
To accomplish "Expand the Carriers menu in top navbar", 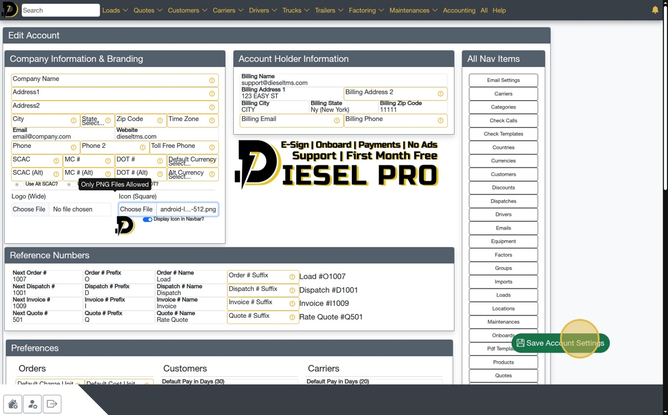I will point(228,10).
